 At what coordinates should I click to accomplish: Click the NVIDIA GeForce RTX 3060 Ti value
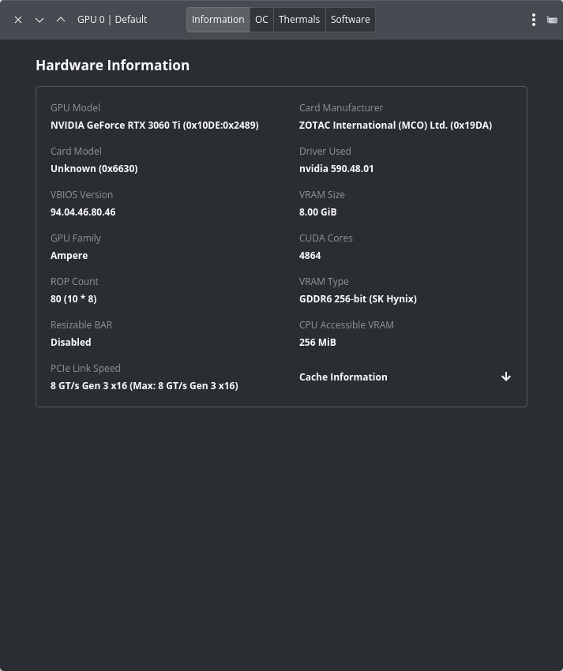pos(154,125)
